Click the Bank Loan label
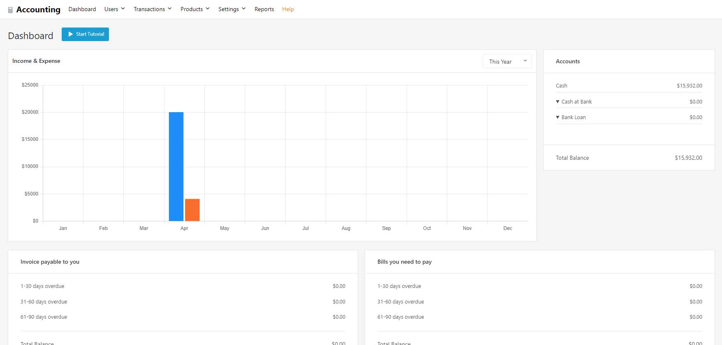Screen dimensions: 722x345 point(574,117)
